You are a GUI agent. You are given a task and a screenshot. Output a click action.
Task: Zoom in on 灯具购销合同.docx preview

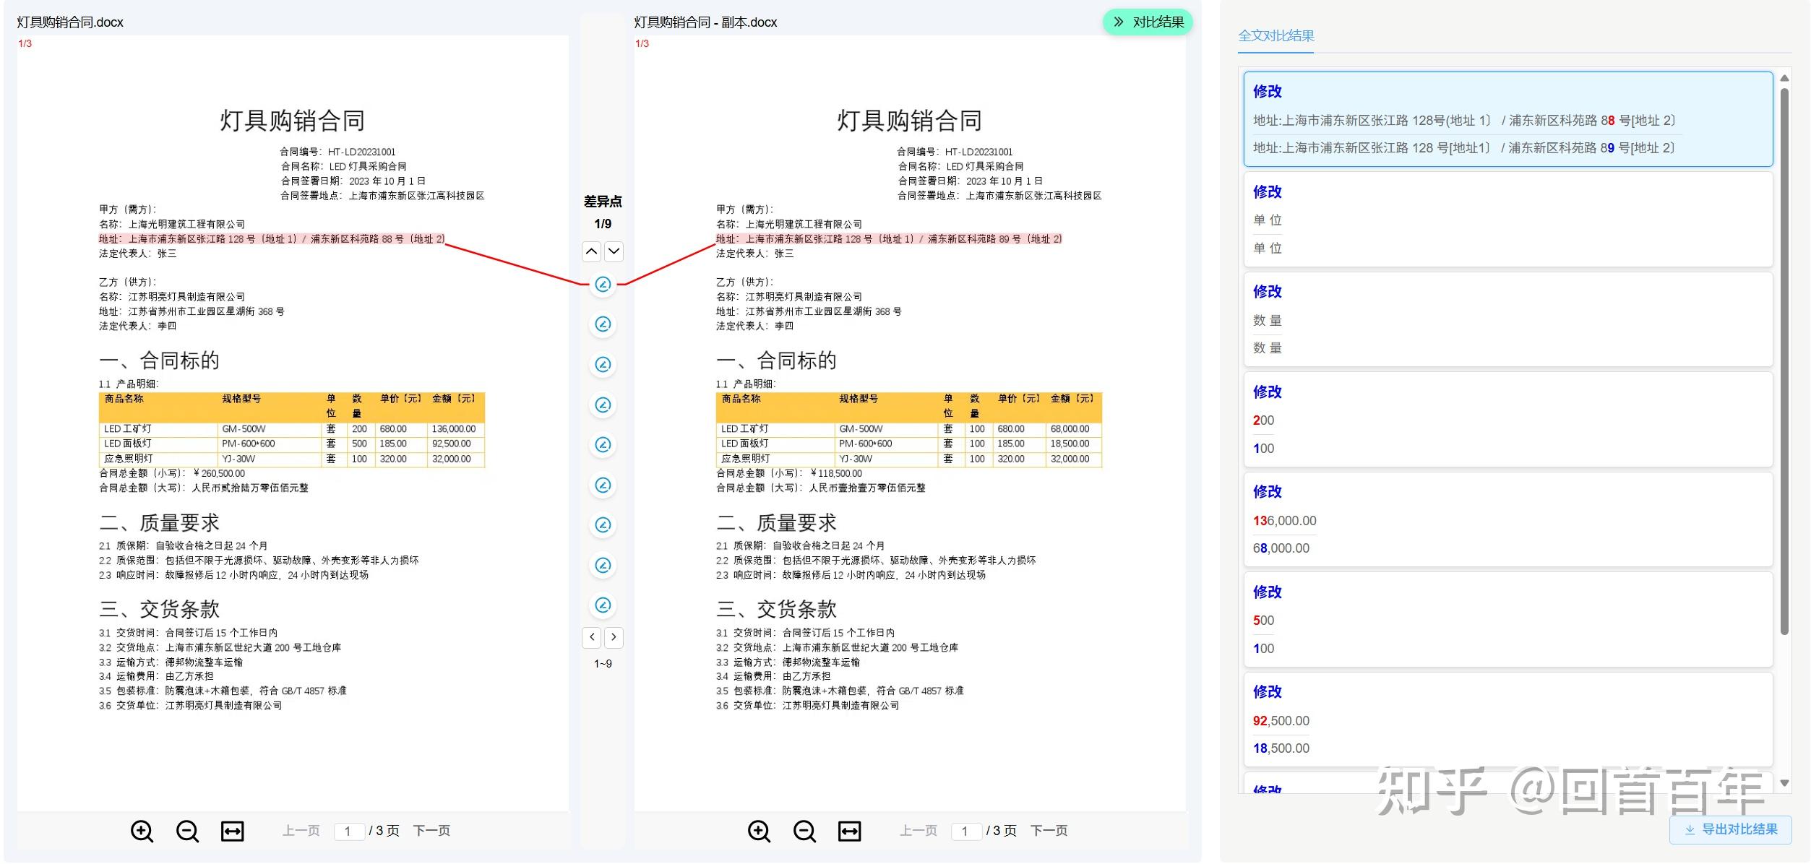click(142, 831)
